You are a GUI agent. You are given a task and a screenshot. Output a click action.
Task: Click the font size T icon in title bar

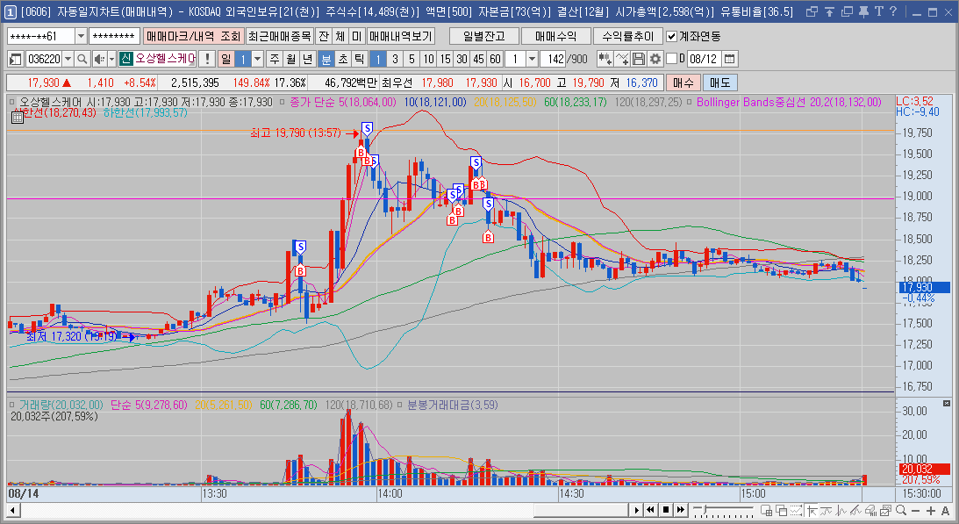click(878, 11)
